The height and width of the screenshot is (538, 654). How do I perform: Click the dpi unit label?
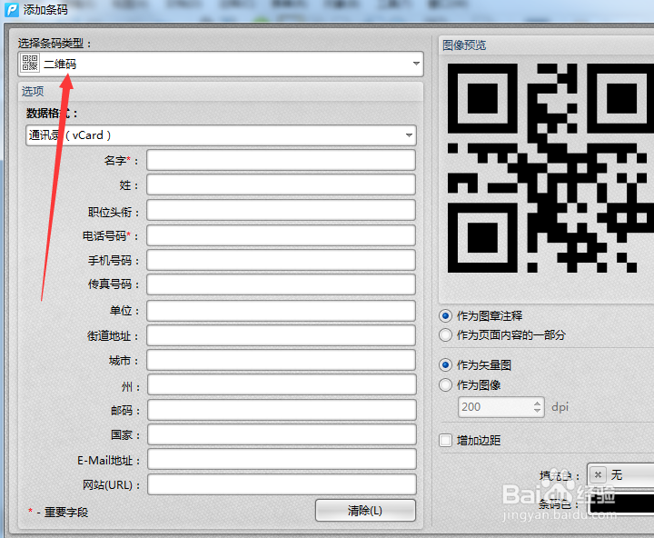pos(560,407)
